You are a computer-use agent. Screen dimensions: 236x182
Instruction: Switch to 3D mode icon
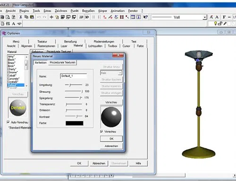tap(87, 17)
